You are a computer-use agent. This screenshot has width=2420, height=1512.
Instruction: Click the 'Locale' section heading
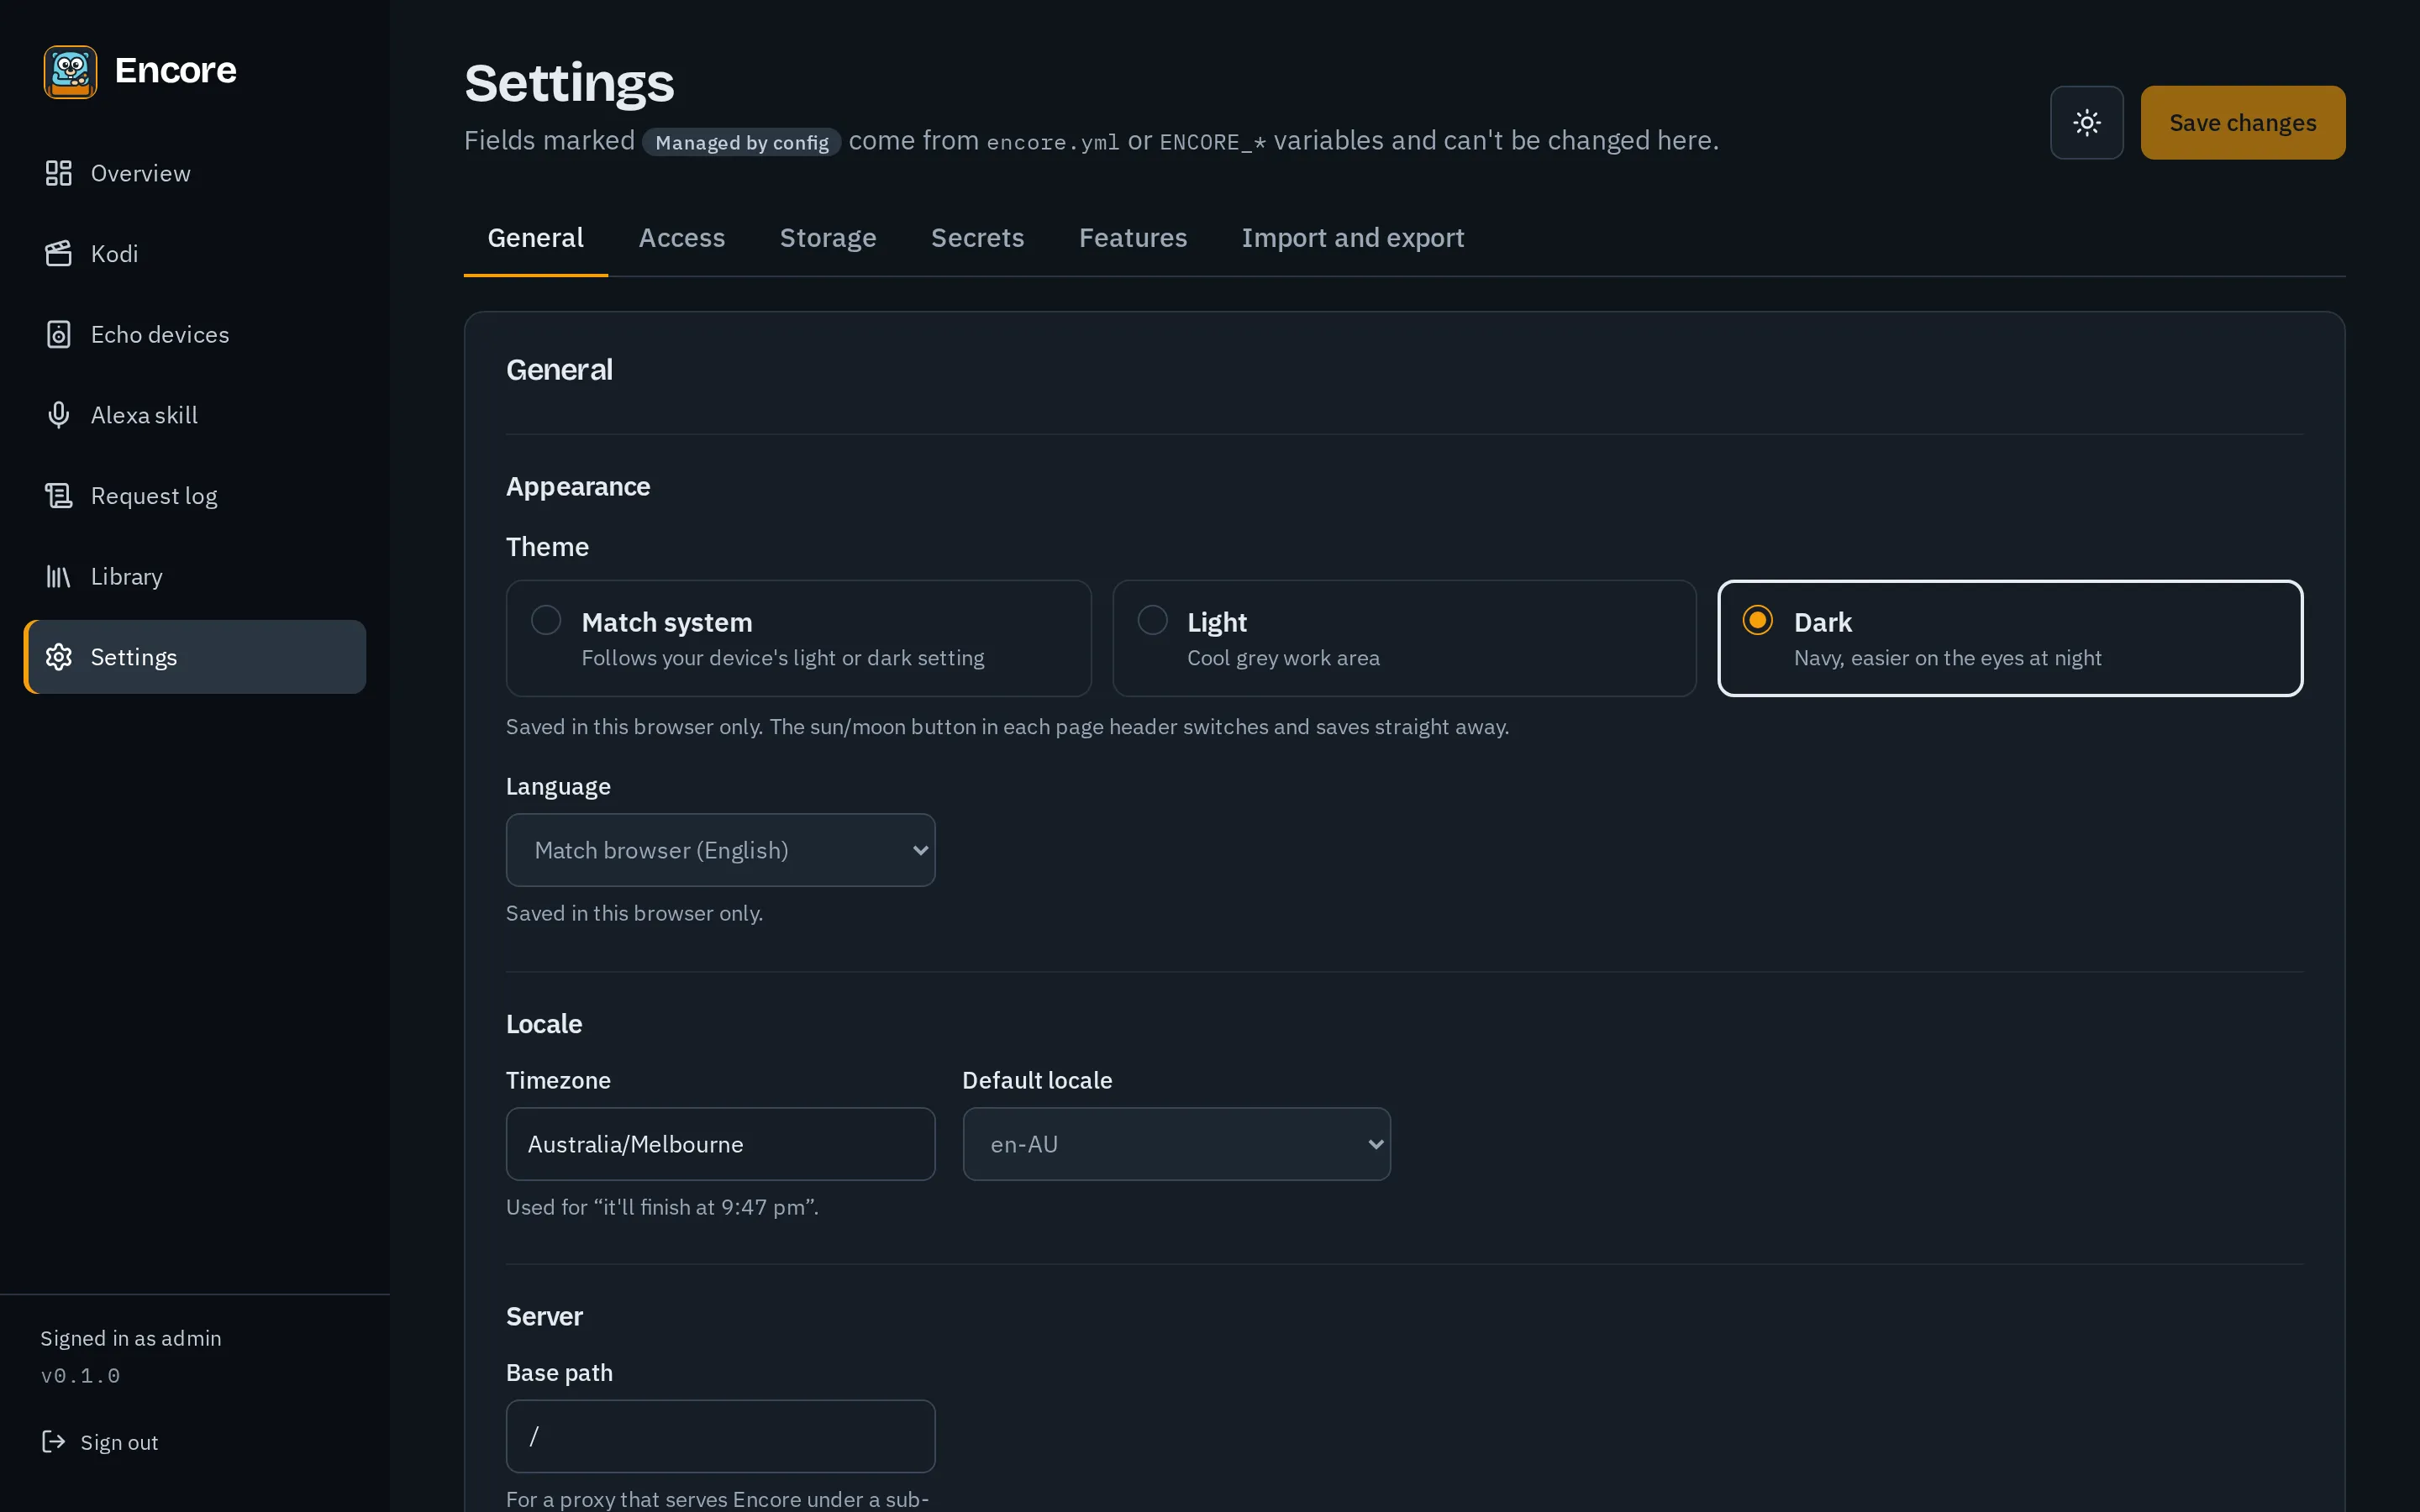[544, 1024]
